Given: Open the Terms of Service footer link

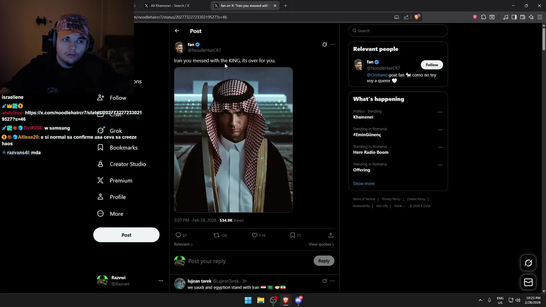Looking at the screenshot, I should (x=364, y=199).
